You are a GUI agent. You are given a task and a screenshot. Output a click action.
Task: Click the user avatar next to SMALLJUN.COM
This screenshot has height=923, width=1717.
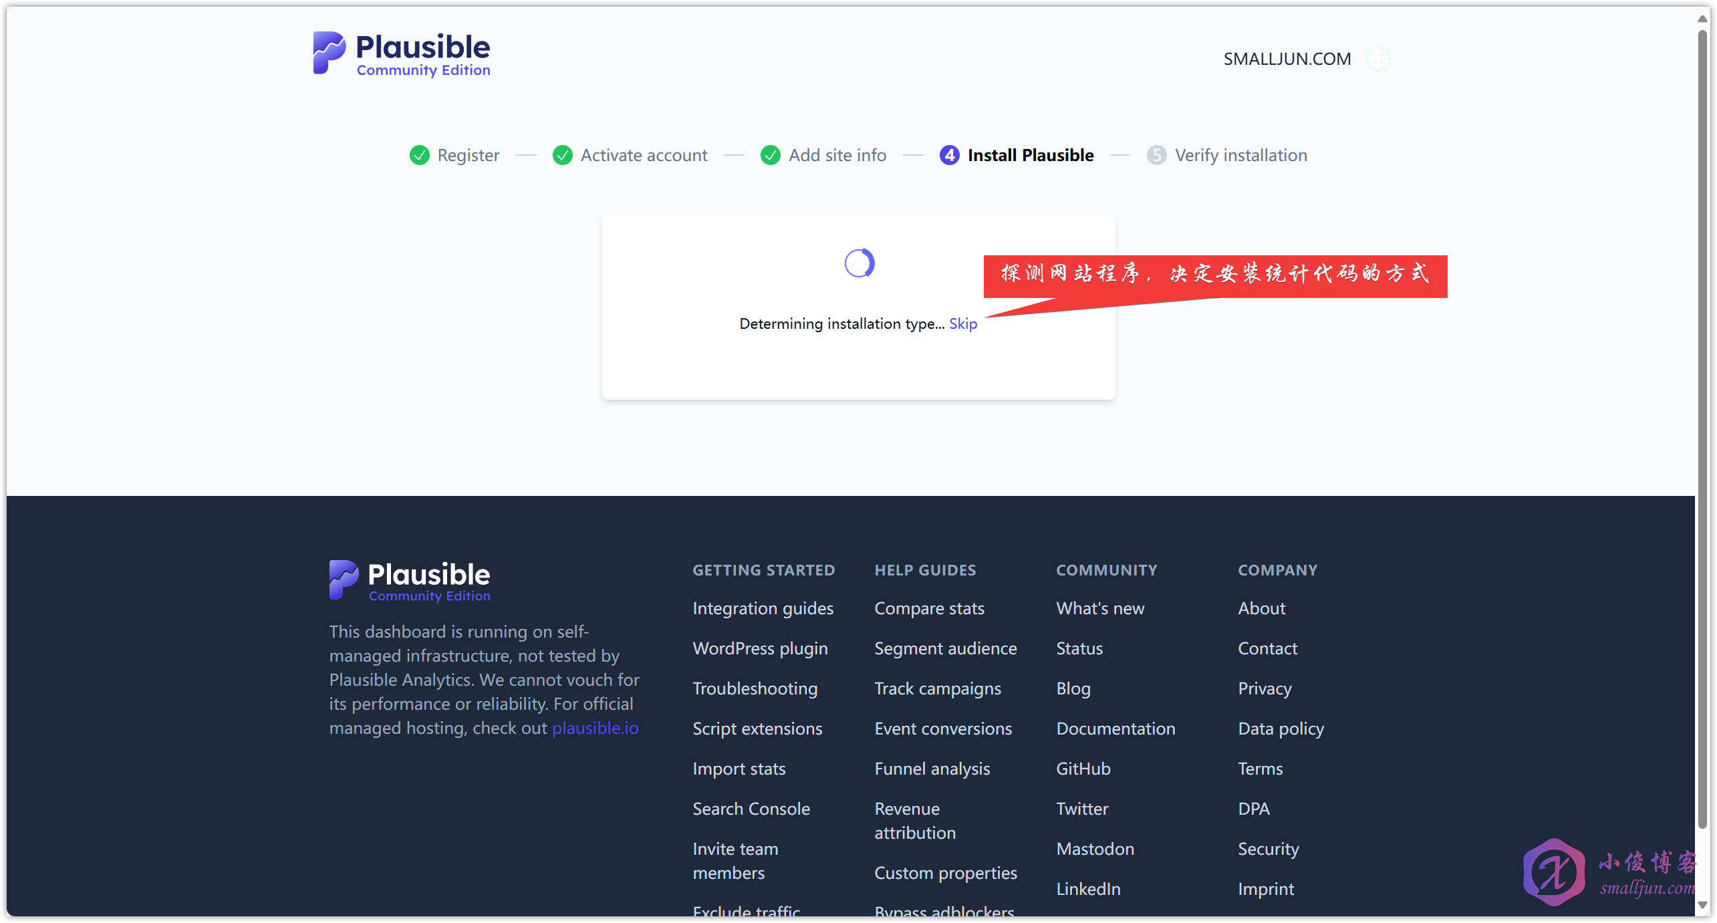point(1377,59)
